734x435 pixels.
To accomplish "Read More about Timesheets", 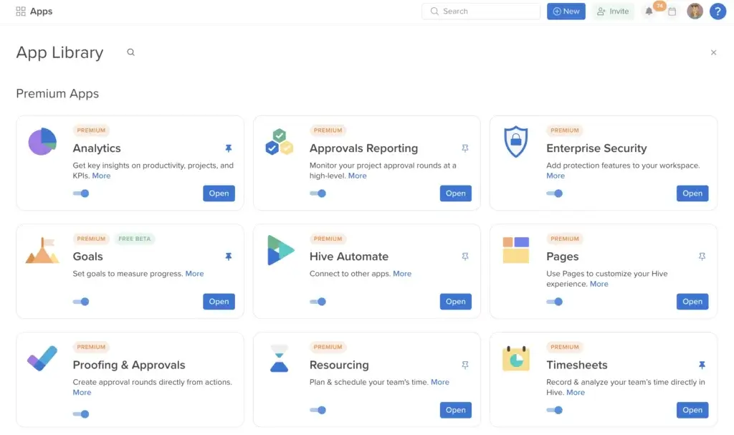I will point(576,393).
